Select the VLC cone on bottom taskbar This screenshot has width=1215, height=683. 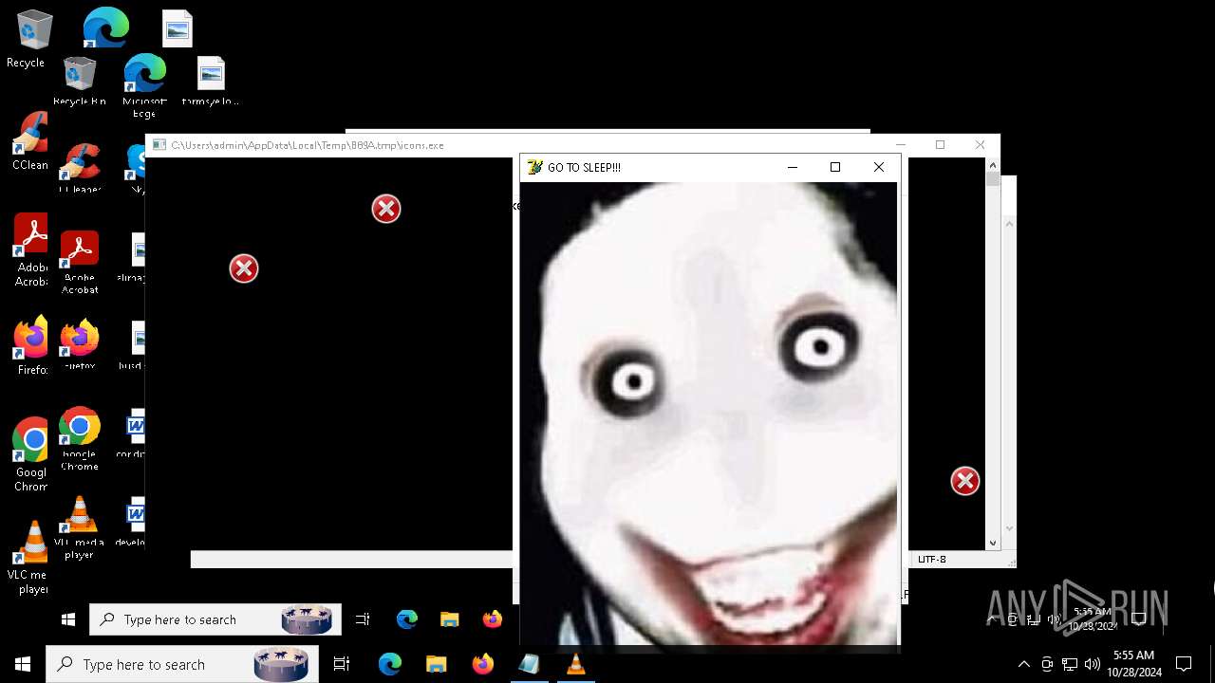575,664
